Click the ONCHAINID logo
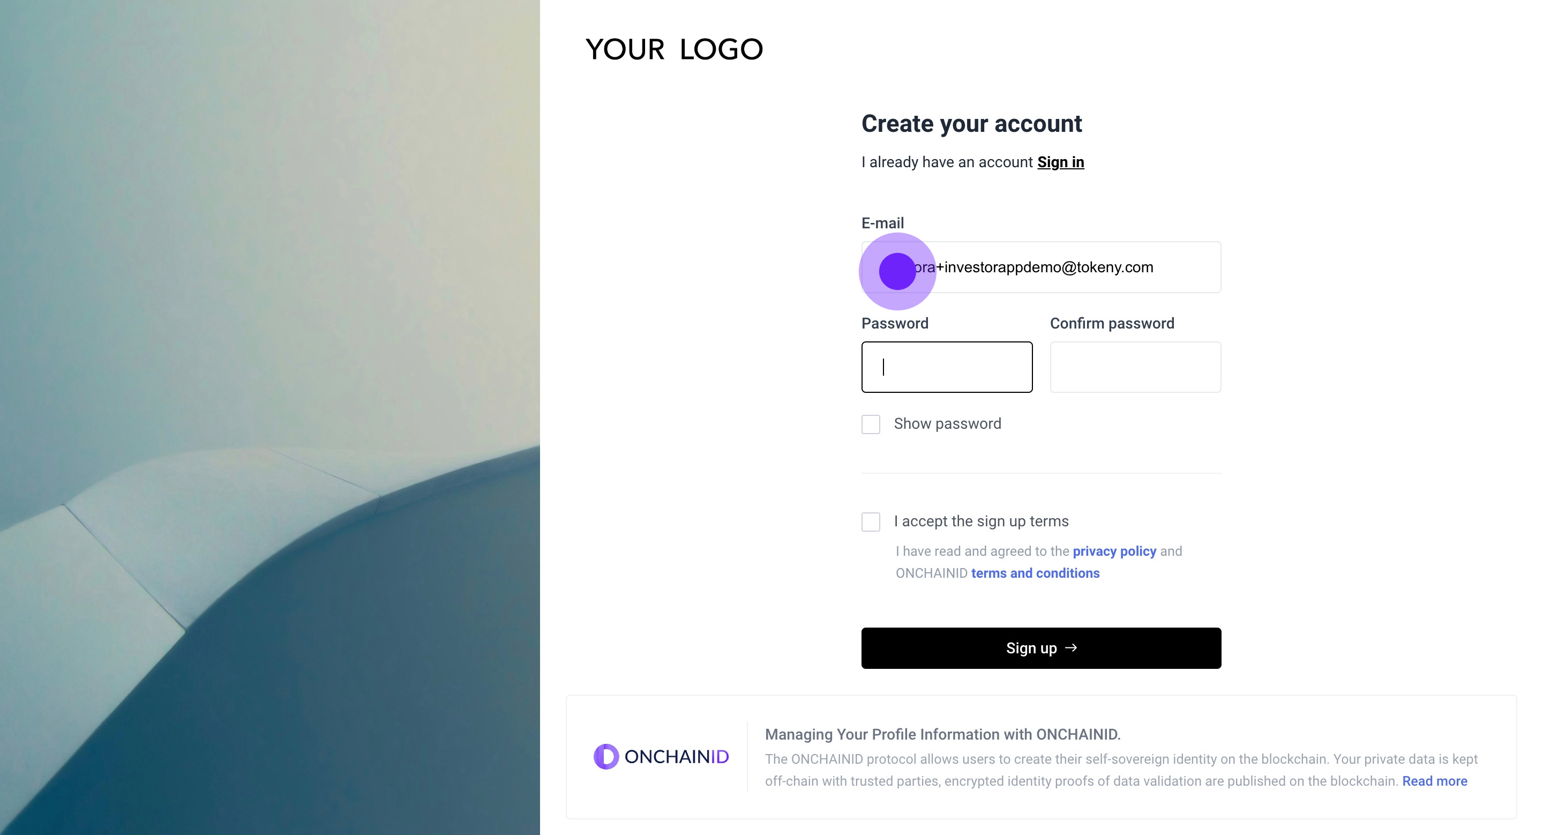The width and height of the screenshot is (1543, 835). tap(661, 757)
